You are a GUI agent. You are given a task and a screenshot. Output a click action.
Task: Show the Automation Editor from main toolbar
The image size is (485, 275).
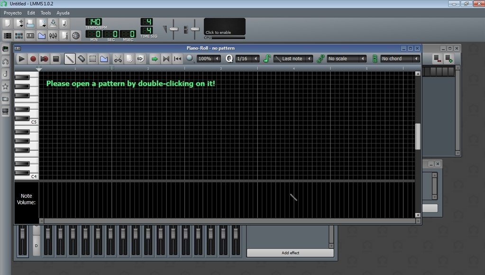click(x=42, y=35)
